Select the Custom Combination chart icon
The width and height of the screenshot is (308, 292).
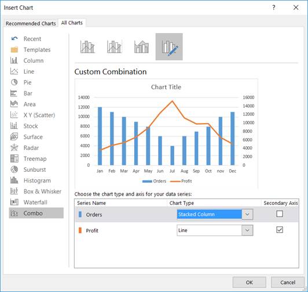click(x=169, y=46)
